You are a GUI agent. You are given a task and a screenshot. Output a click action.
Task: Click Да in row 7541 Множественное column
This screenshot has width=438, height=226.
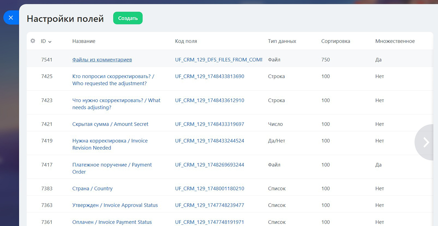[x=378, y=60]
